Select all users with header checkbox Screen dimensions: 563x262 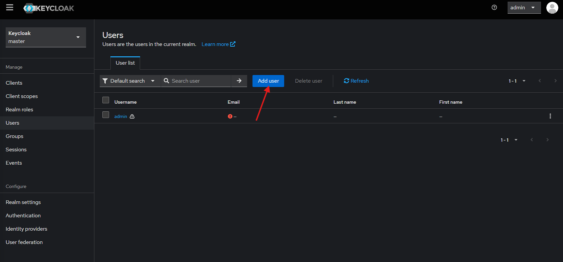click(x=106, y=100)
